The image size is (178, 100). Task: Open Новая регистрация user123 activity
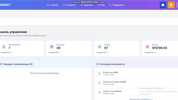pyautogui.click(x=137, y=83)
